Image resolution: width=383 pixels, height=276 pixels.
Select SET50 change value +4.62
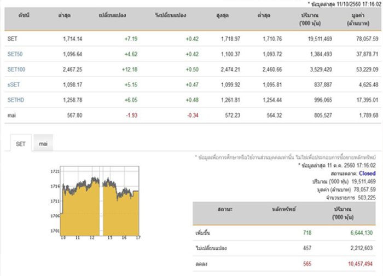[131, 54]
